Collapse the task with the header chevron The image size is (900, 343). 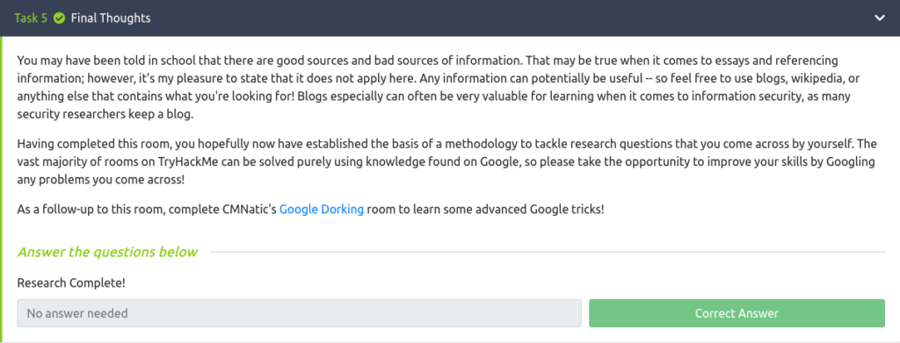point(879,18)
